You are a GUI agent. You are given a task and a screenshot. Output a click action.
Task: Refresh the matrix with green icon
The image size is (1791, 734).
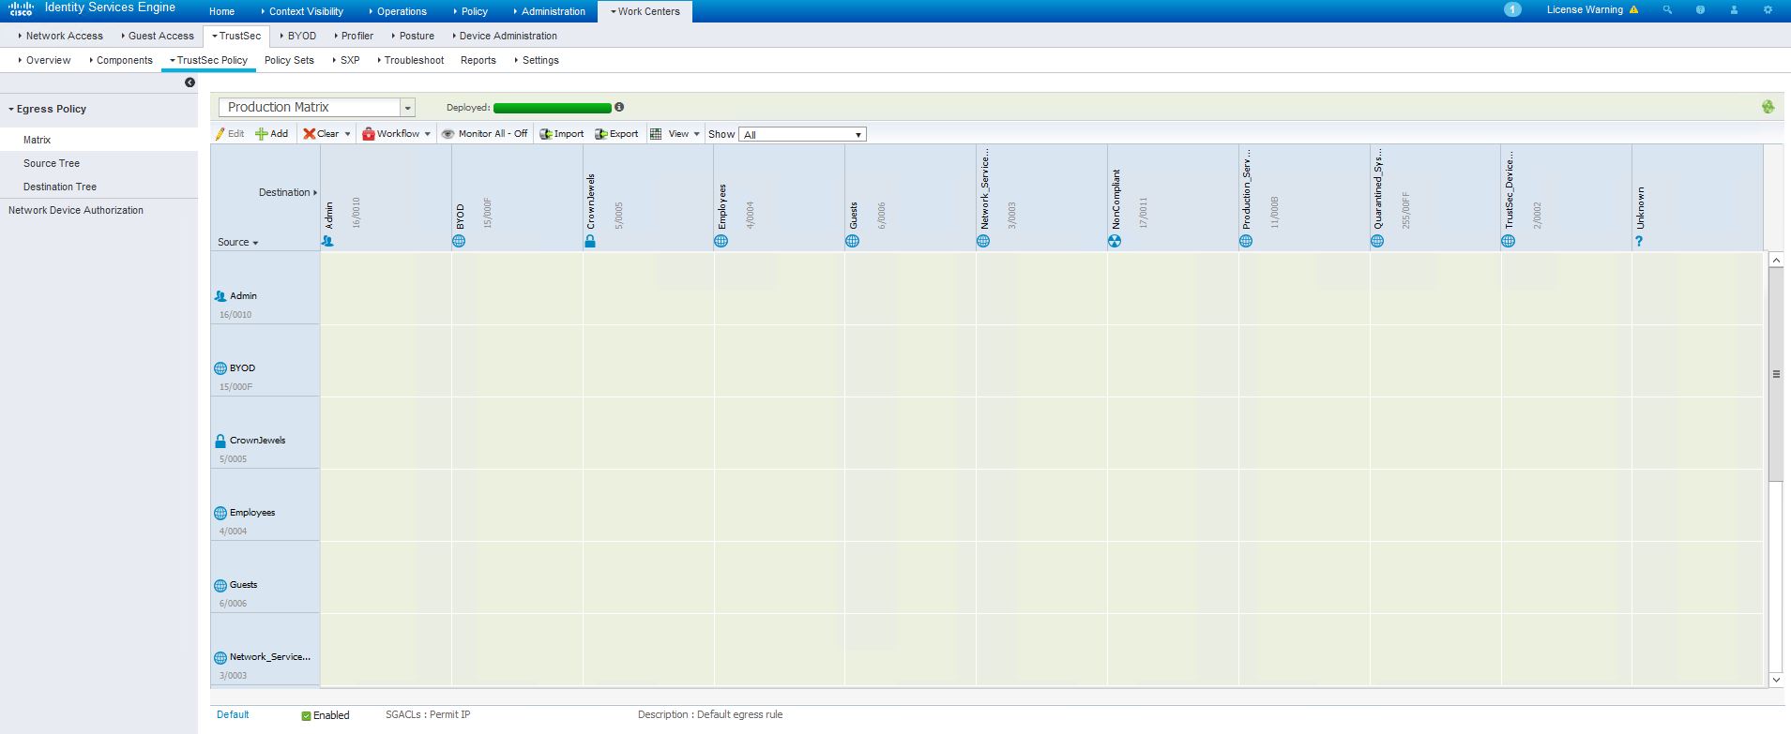1768,107
